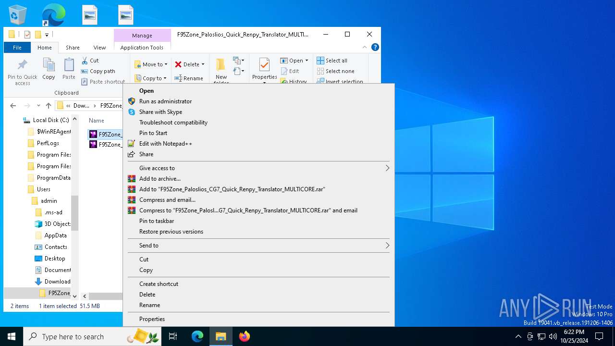The width and height of the screenshot is (615, 346).
Task: Click the Rename button in ribbon
Action: click(189, 78)
